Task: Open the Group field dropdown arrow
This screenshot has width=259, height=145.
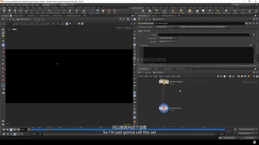Action: [251, 35]
